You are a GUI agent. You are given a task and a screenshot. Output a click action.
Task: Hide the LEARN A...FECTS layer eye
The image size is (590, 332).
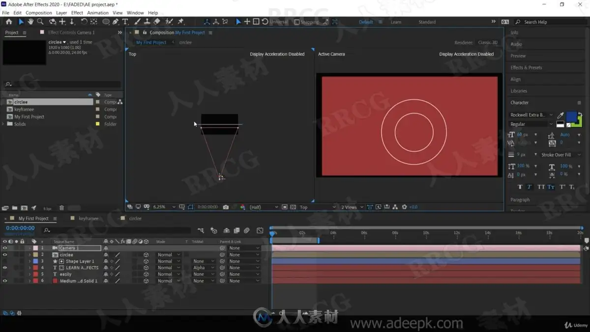(x=5, y=268)
